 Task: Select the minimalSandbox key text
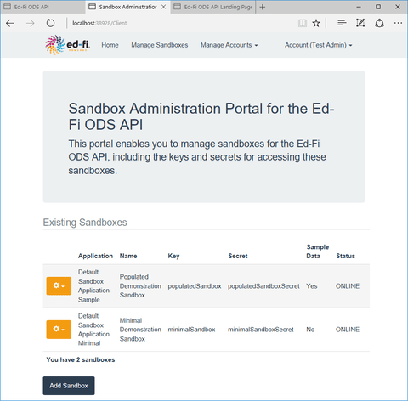point(191,330)
